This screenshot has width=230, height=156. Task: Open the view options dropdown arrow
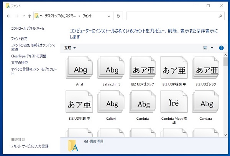coord(212,48)
